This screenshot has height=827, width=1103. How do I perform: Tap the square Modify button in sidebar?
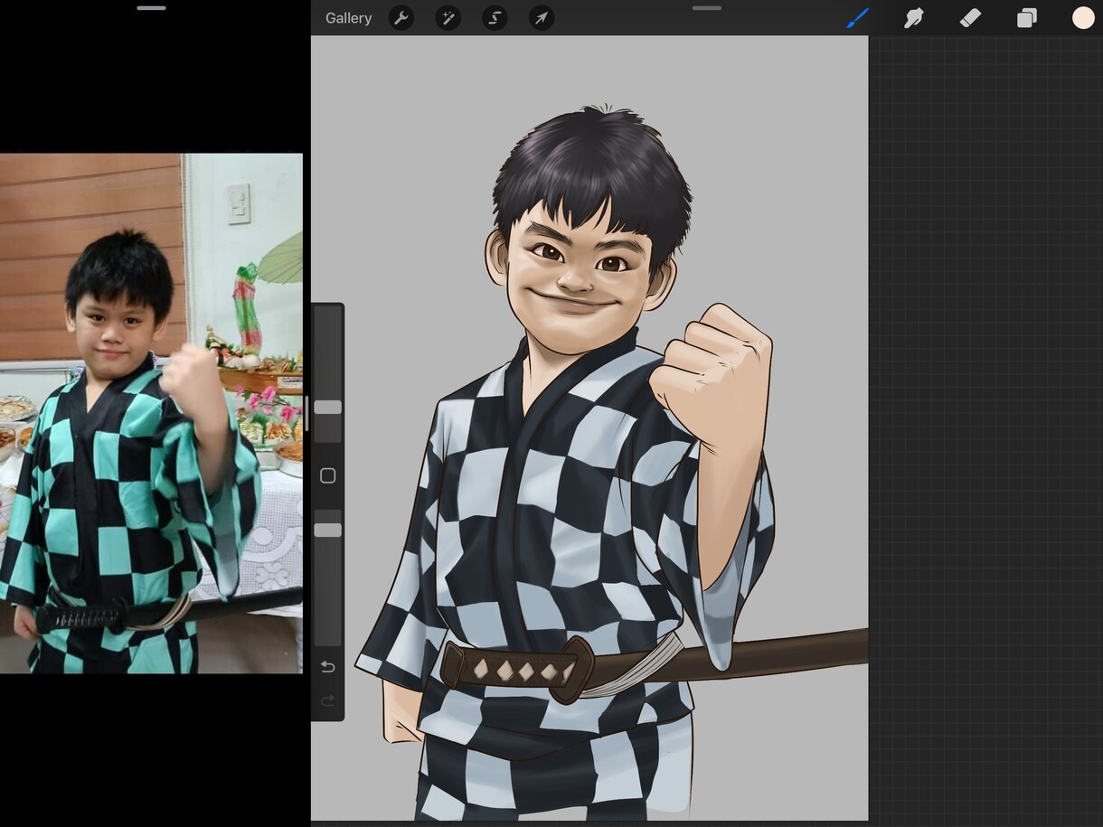click(x=327, y=475)
